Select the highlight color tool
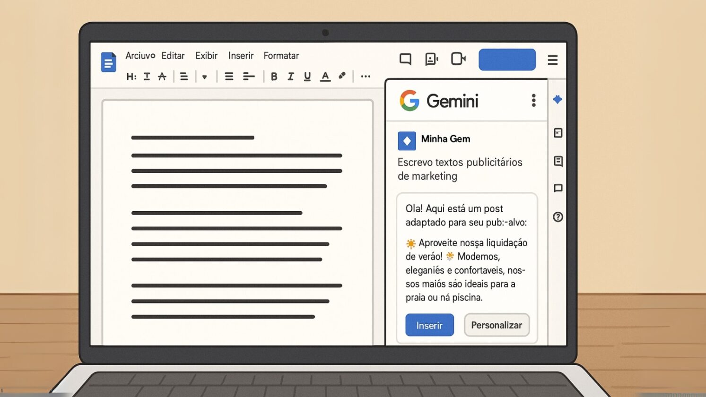Viewport: 706px width, 397px height. tap(342, 76)
